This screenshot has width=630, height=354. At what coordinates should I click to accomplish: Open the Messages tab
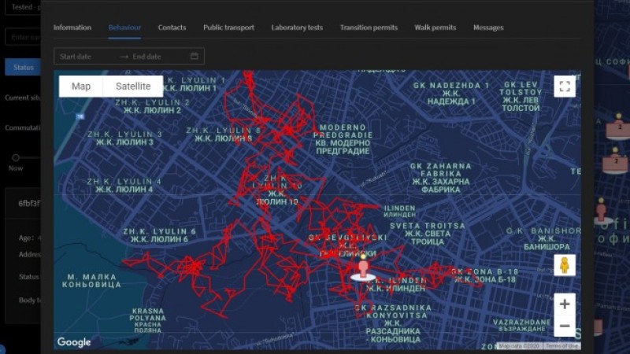click(x=488, y=28)
